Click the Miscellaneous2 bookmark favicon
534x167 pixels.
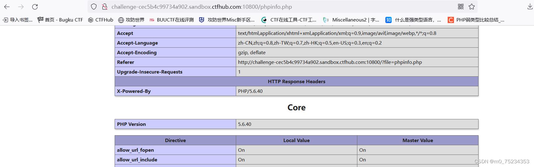(x=326, y=20)
